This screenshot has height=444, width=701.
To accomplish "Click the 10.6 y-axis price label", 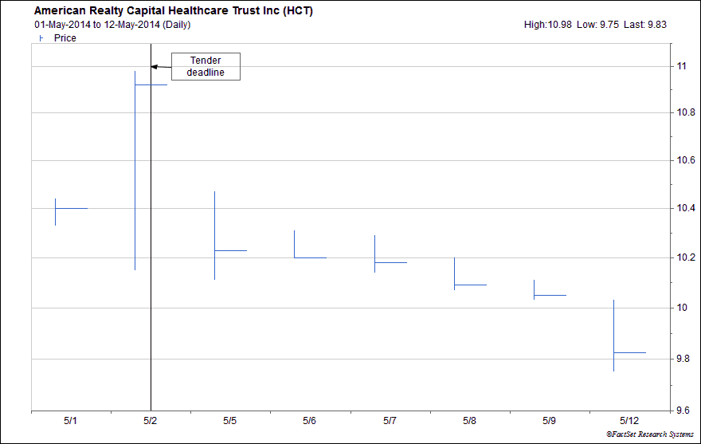I will pyautogui.click(x=686, y=160).
